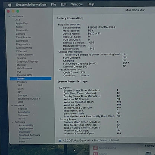Select Storage in the sidebar
155x155 pixels.
(x=22, y=95)
